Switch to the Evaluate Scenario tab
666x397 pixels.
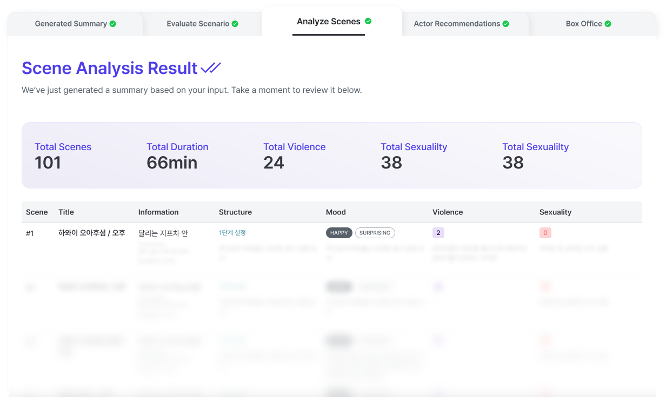(x=202, y=24)
